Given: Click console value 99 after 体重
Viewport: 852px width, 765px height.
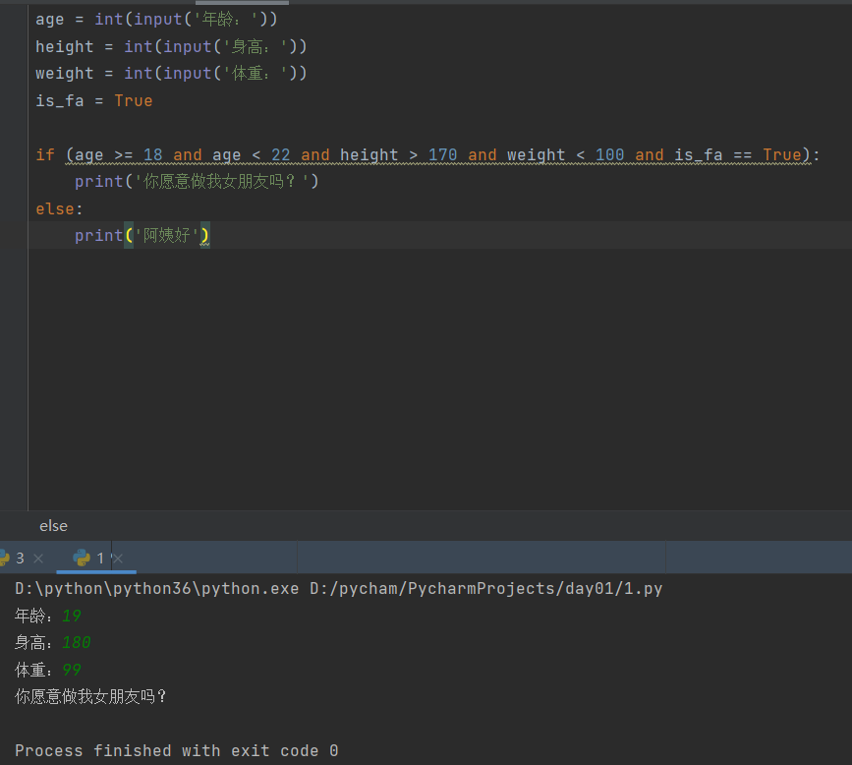Looking at the screenshot, I should [71, 670].
